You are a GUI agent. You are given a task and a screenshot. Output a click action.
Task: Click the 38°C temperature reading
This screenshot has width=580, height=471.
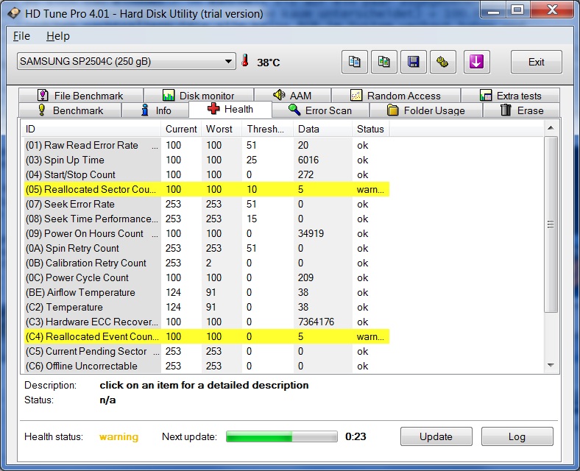(269, 62)
